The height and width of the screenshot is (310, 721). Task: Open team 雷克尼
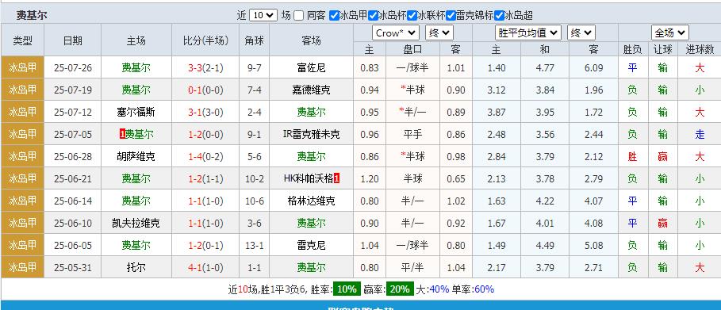click(311, 245)
